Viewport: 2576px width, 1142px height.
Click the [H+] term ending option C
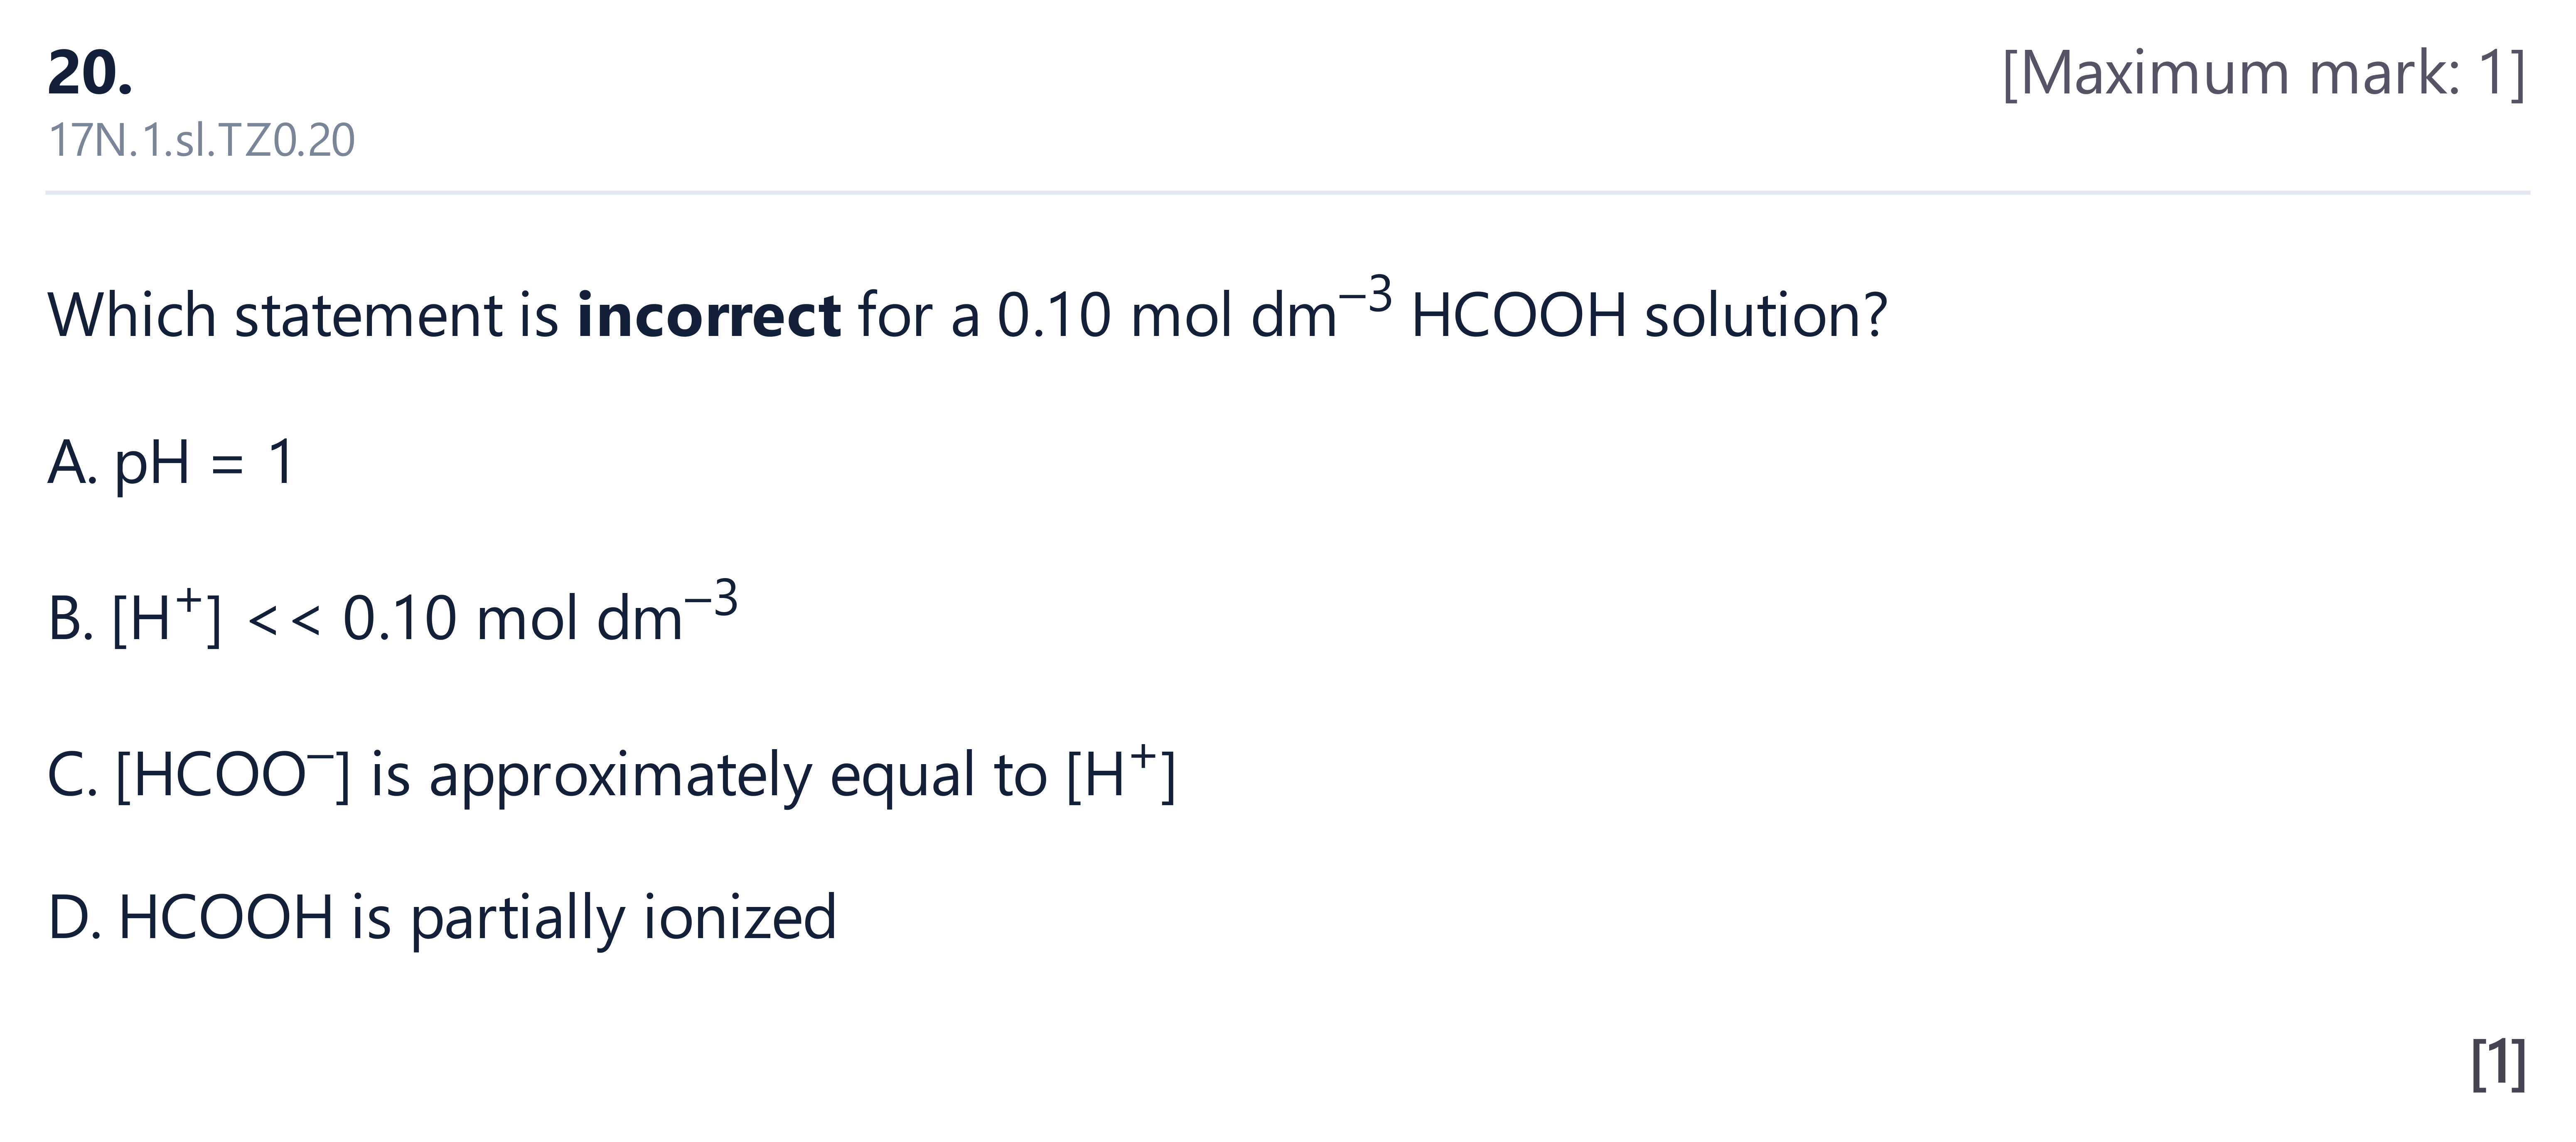coord(1121,773)
